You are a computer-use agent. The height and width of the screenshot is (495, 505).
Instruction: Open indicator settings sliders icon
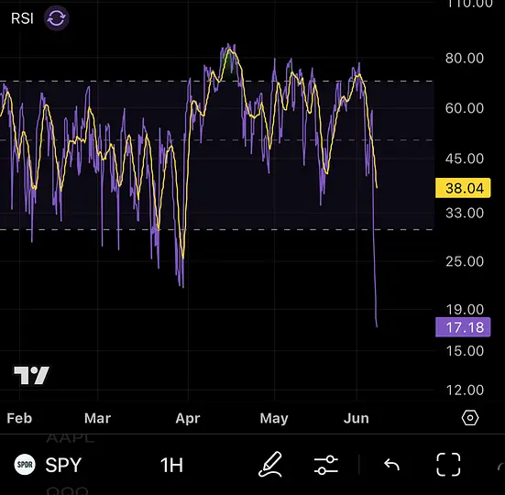[326, 465]
